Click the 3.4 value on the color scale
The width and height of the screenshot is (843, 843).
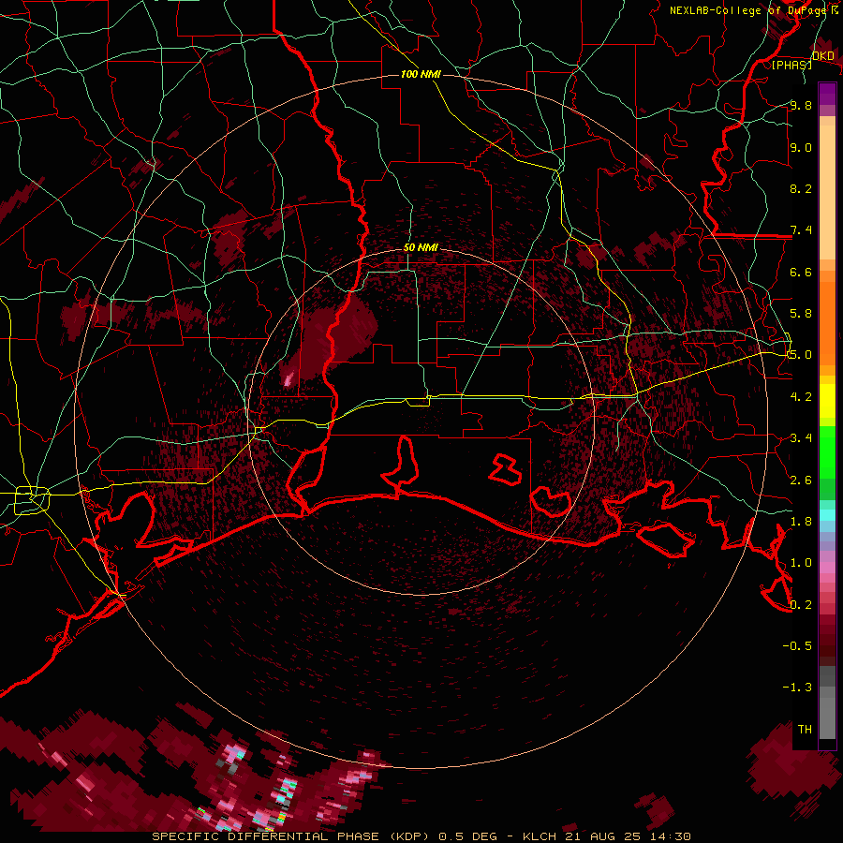[801, 438]
